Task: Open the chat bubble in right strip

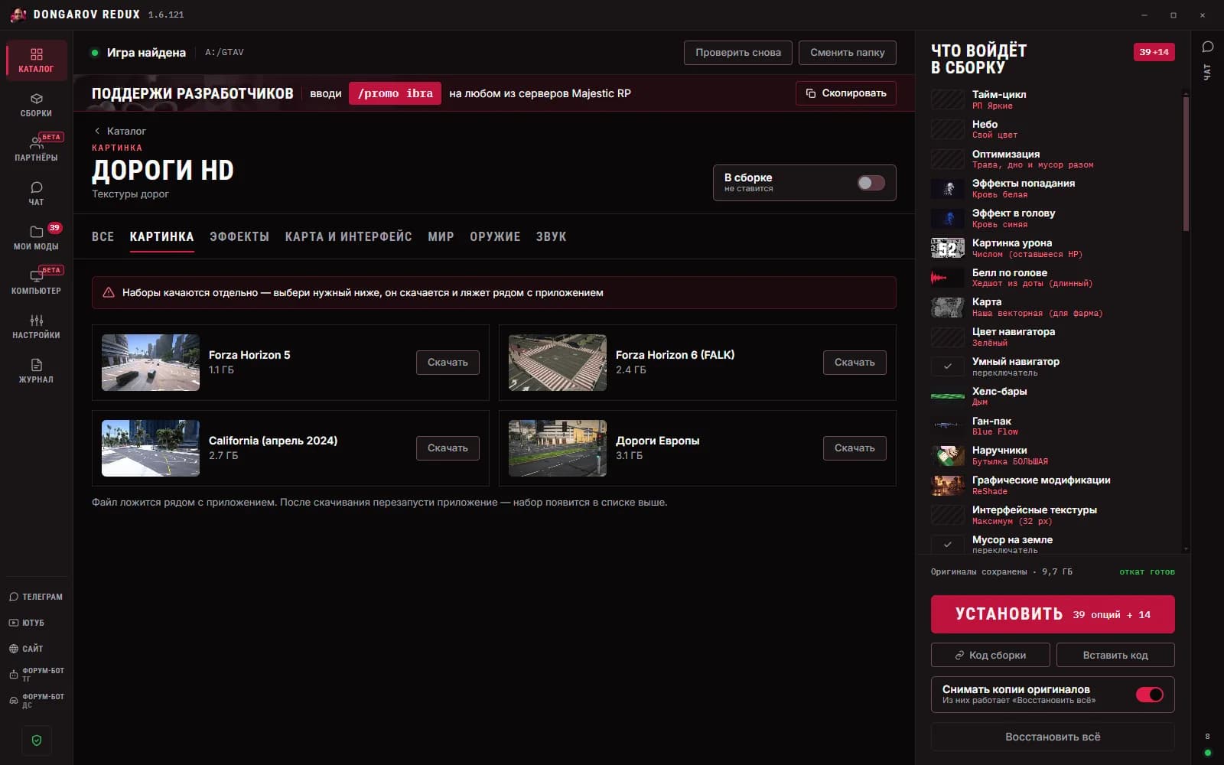Action: (1208, 47)
